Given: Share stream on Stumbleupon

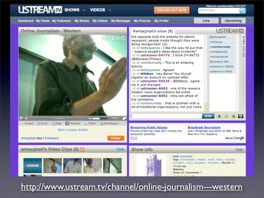Looking at the screenshot, I should point(109,123).
